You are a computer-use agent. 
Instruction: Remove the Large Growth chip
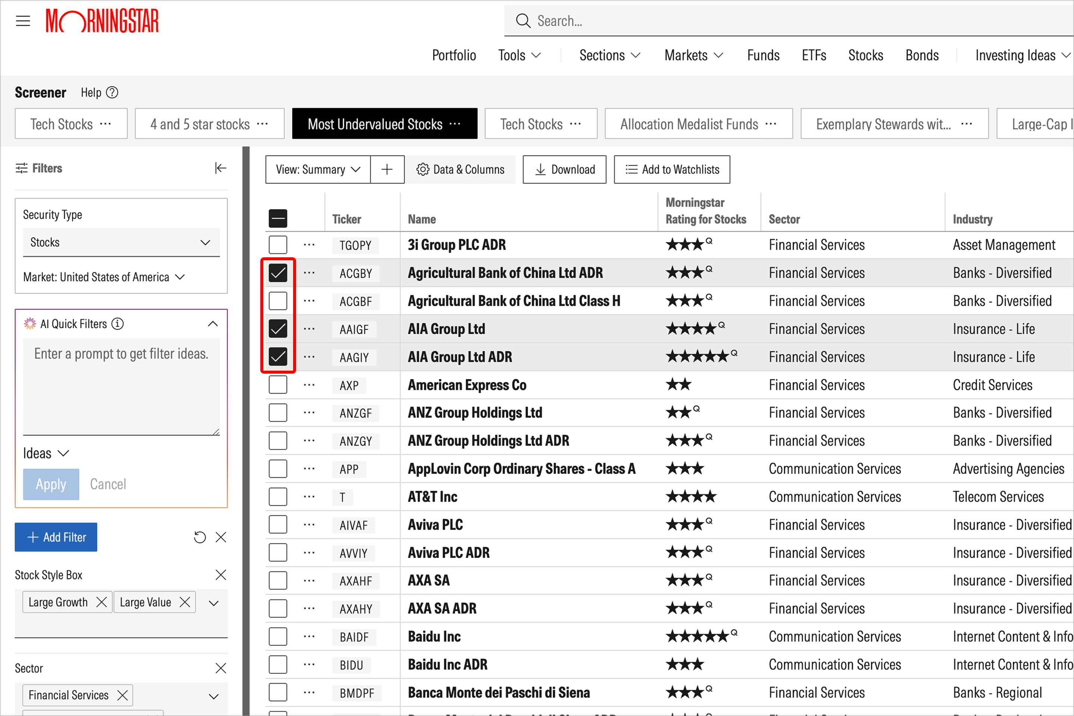coord(102,602)
